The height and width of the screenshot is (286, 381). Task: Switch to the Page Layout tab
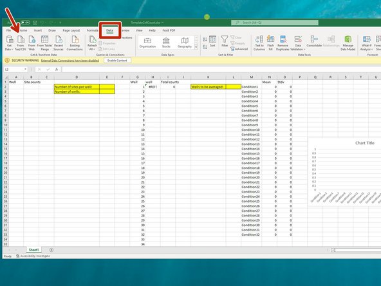71,30
